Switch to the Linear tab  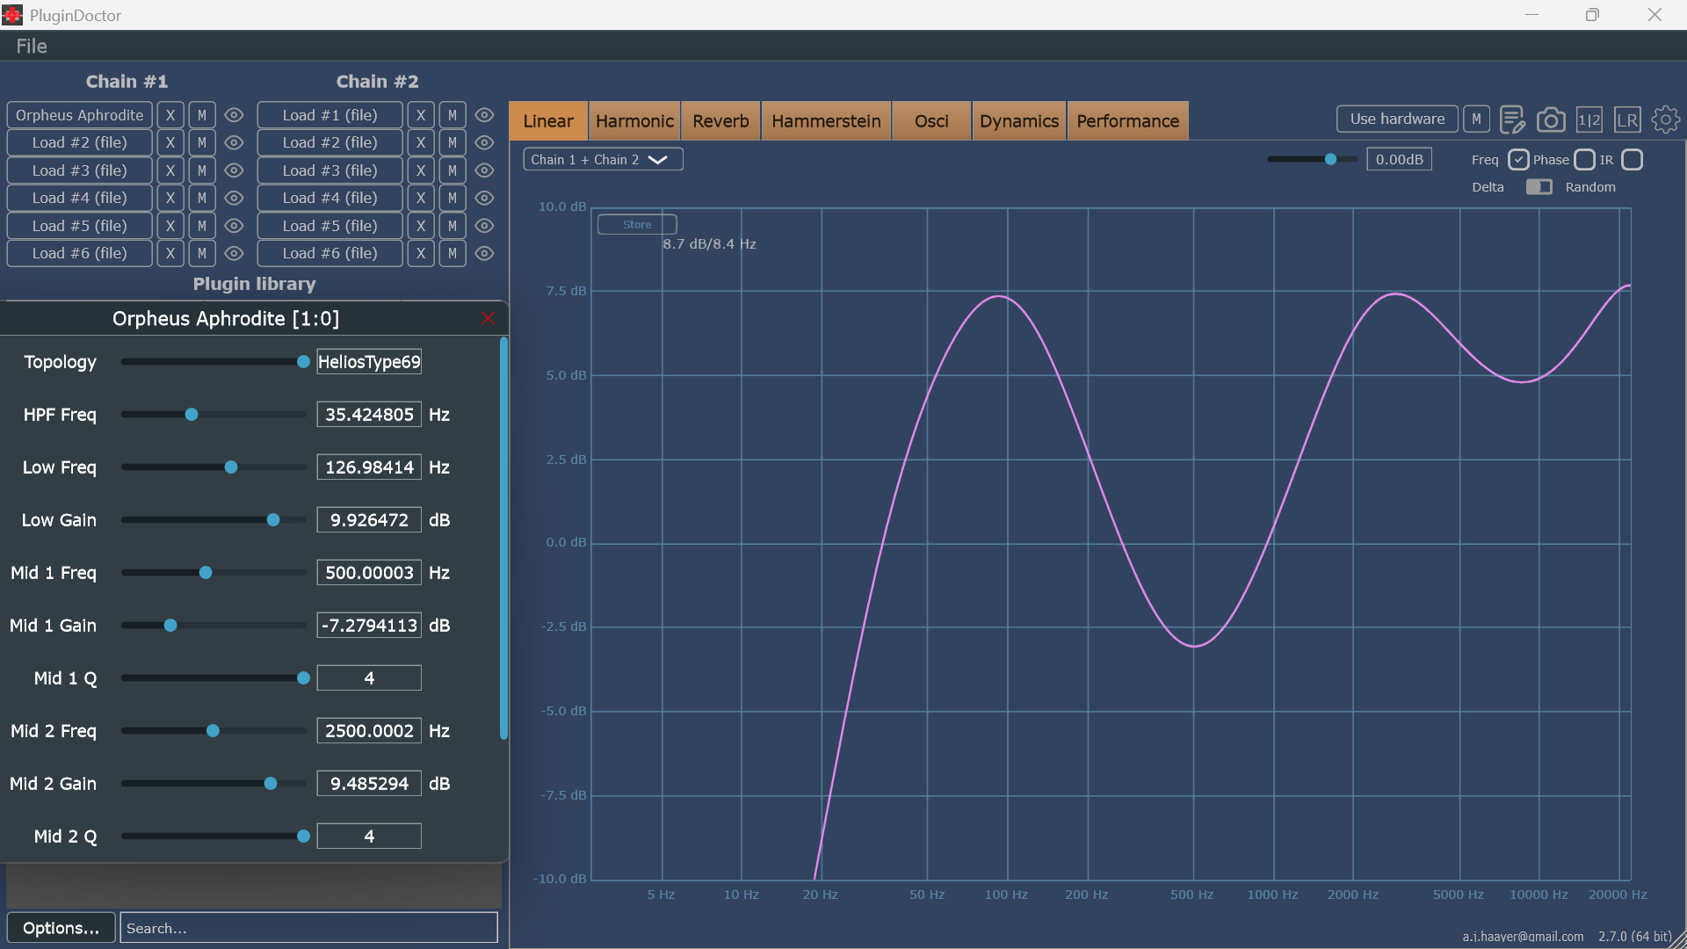548,121
